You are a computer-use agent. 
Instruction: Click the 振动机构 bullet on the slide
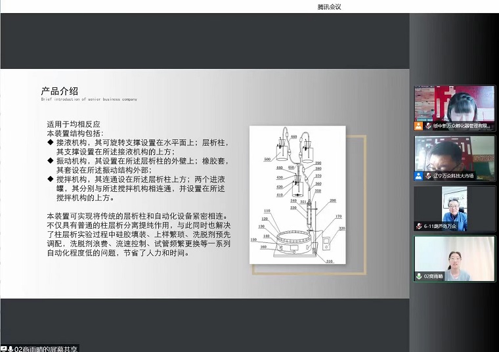point(138,165)
